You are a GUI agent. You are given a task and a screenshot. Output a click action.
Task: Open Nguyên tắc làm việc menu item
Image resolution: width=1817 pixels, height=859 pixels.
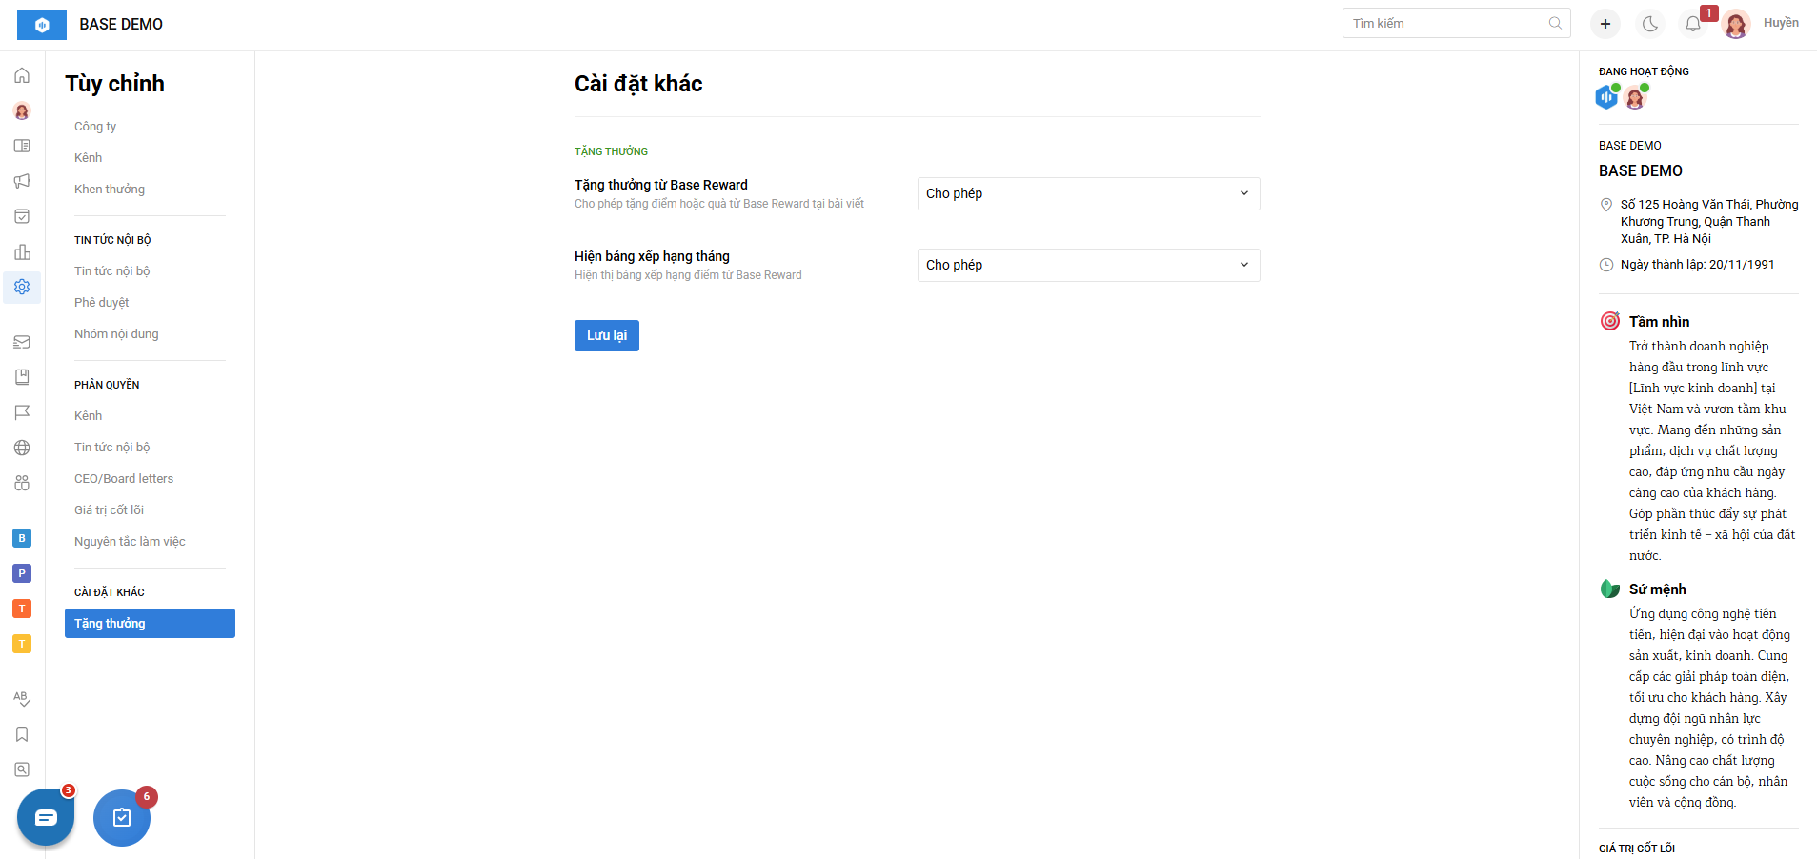[x=130, y=542]
